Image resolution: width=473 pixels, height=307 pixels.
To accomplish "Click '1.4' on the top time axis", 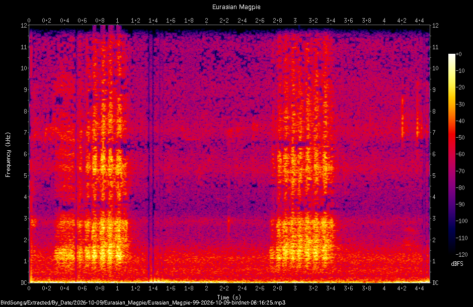I will pos(153,21).
